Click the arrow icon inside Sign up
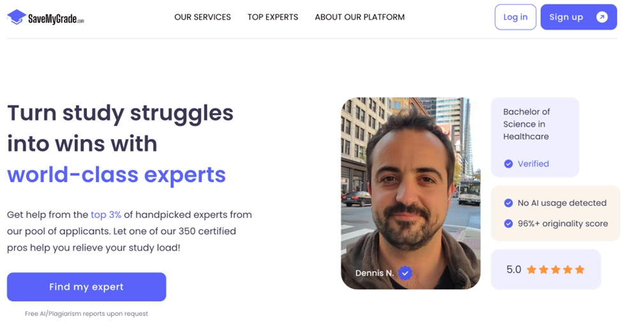622x325 pixels. (602, 17)
